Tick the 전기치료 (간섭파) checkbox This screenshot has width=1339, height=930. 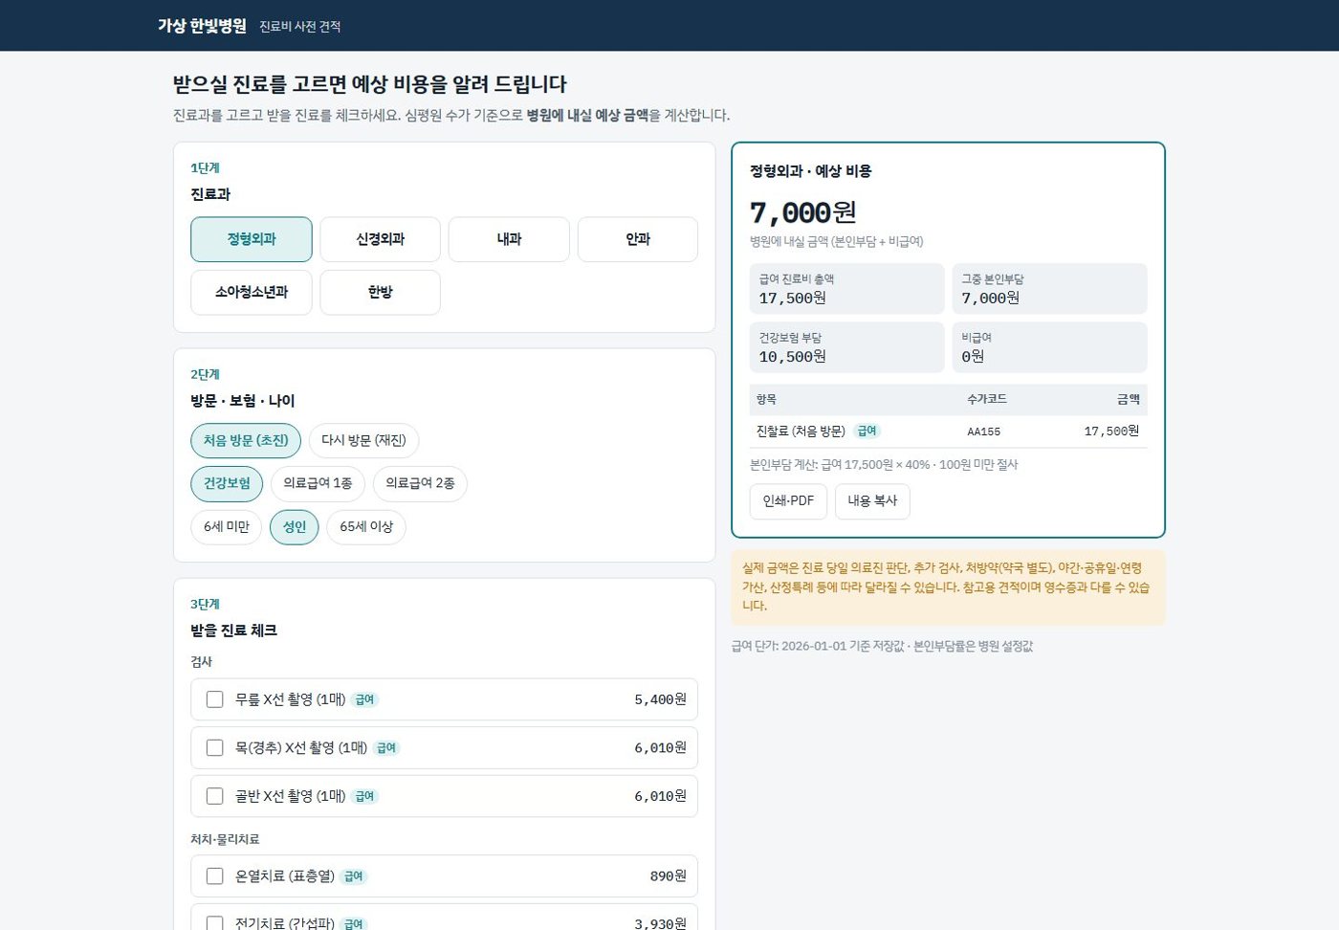tap(215, 923)
